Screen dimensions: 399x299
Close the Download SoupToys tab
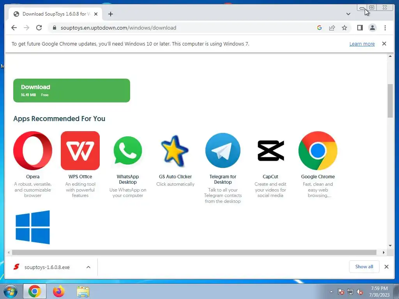point(96,14)
